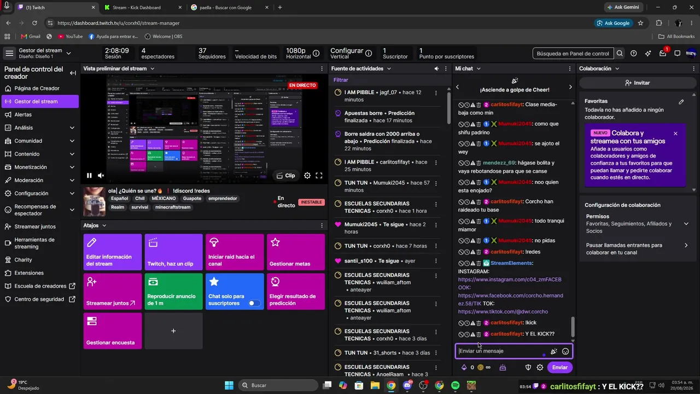The image size is (700, 394).
Task: Open the inbox notifications icon
Action: tap(663, 54)
